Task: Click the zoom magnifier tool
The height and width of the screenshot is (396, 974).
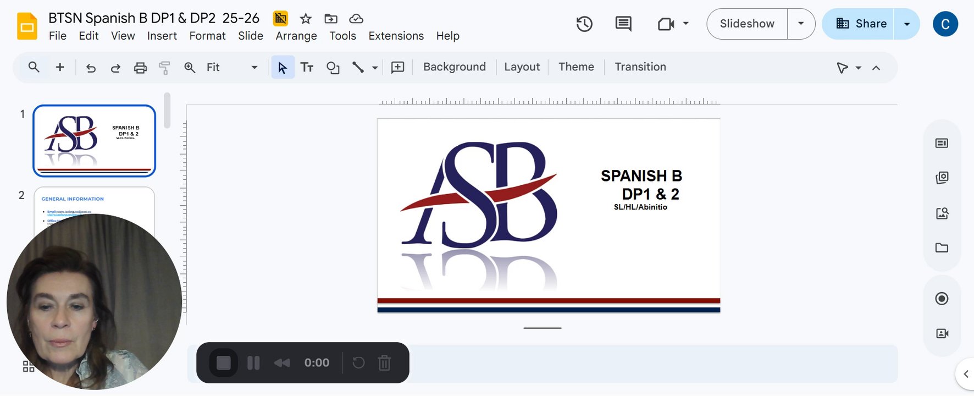Action: (190, 68)
